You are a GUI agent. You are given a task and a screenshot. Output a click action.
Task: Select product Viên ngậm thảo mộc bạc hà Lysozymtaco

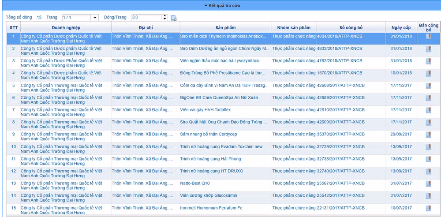pyautogui.click(x=220, y=61)
